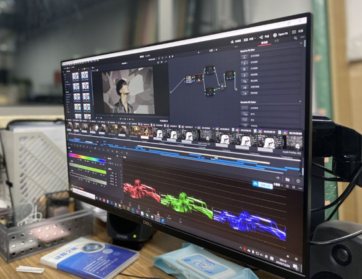Select the top-left still in the gallery

tap(75, 76)
